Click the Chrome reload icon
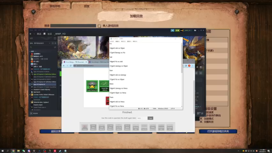Image resolution: width=272 pixels, height=153 pixels. tap(71, 66)
